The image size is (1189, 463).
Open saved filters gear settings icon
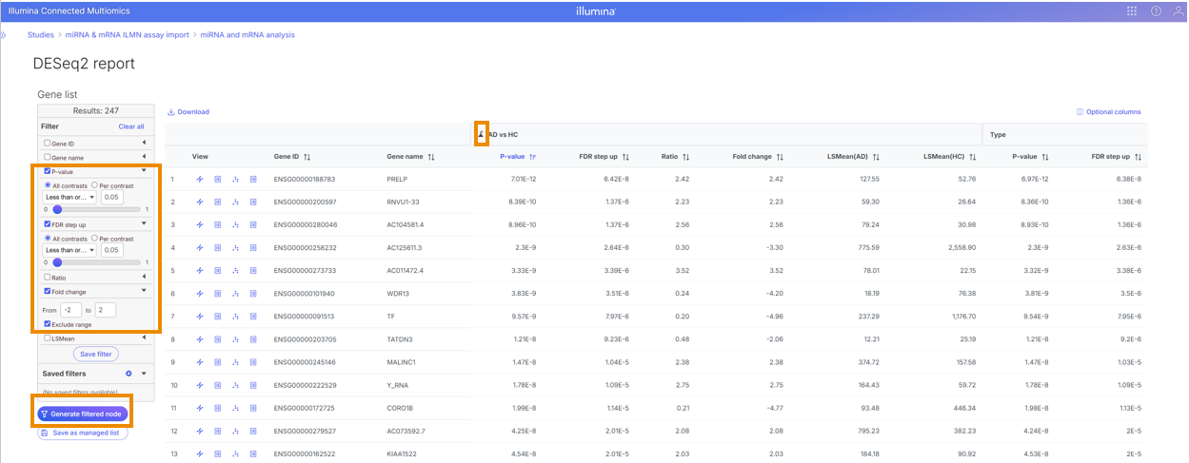click(129, 374)
